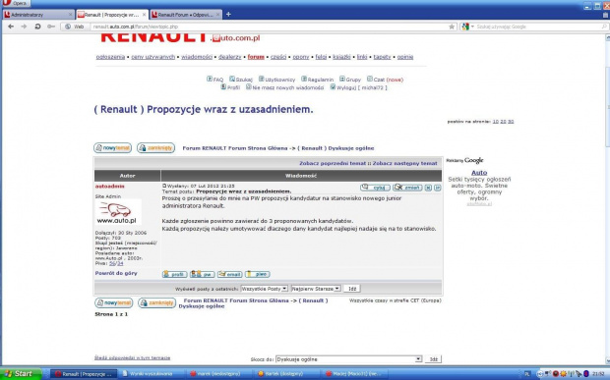This screenshot has height=380, width=610.
Task: Click the upper nowy temat button
Action: (x=112, y=148)
